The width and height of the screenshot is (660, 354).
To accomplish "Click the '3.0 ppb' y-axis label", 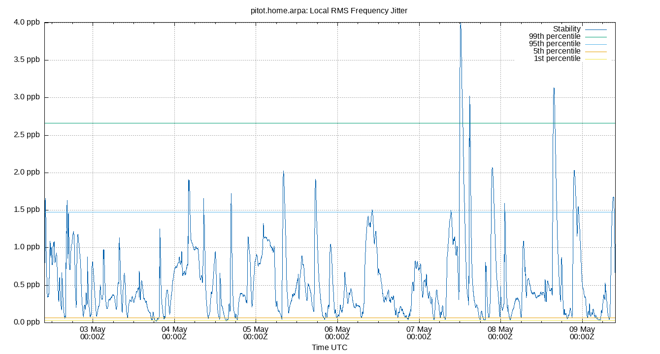I will tap(26, 97).
